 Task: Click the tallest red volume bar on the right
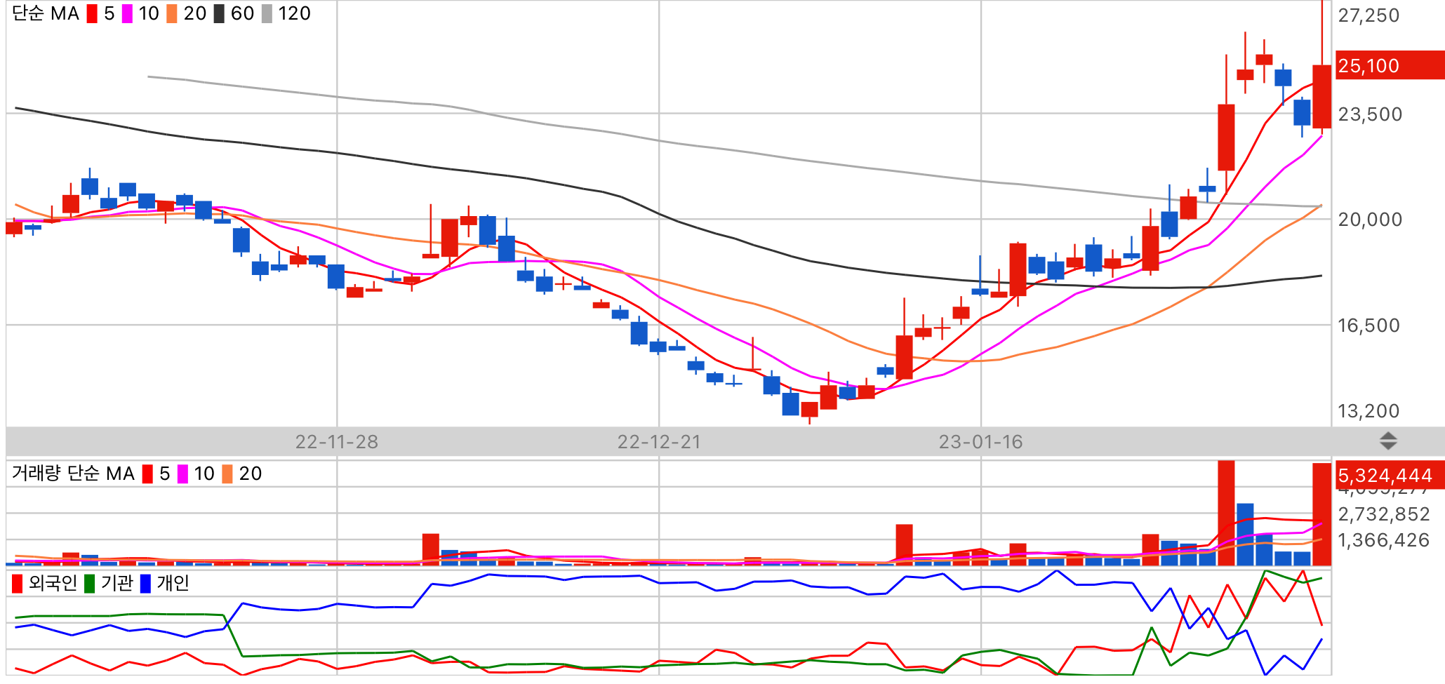(1226, 513)
